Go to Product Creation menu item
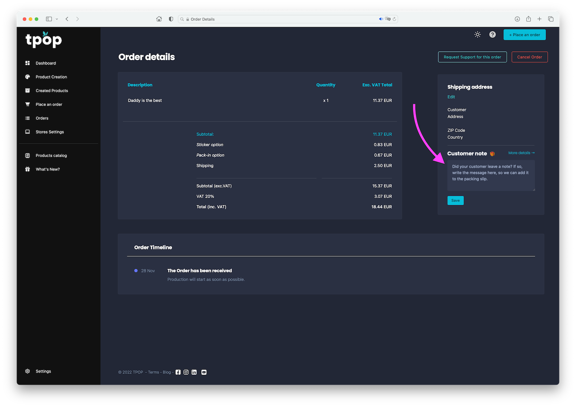576x407 pixels. [x=51, y=77]
